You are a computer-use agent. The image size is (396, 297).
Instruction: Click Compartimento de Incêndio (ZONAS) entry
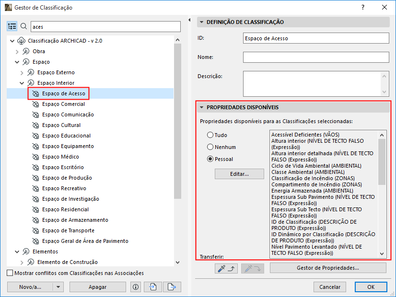(x=316, y=184)
